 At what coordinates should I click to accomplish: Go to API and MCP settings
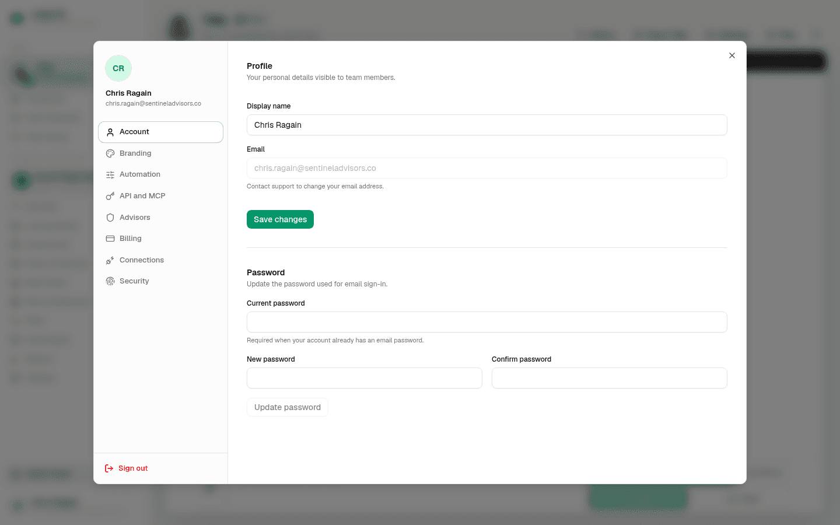160,196
